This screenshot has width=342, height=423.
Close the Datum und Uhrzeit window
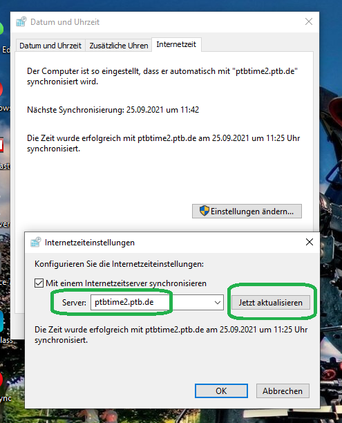309,21
